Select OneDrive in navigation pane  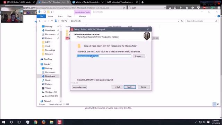point(48,59)
